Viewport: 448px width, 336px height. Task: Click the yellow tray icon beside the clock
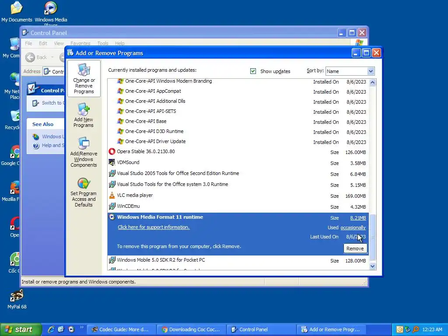point(400,329)
